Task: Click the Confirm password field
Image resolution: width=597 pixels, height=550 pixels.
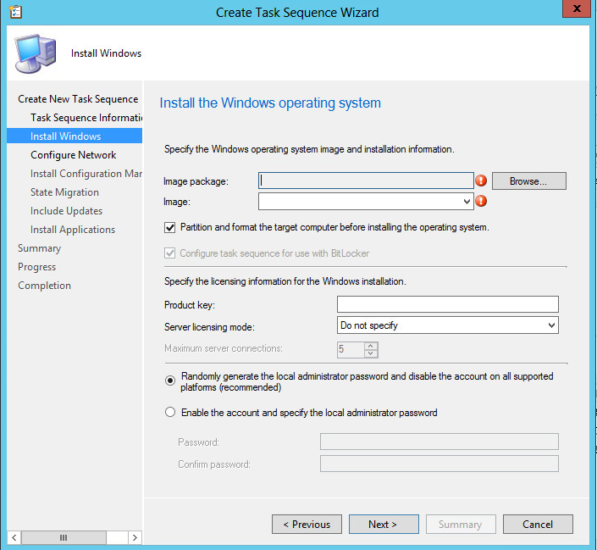Action: (439, 464)
